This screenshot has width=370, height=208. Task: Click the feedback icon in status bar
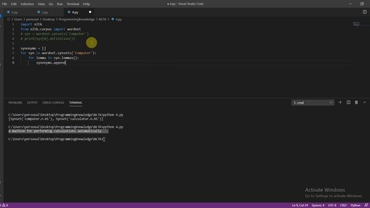366,206
